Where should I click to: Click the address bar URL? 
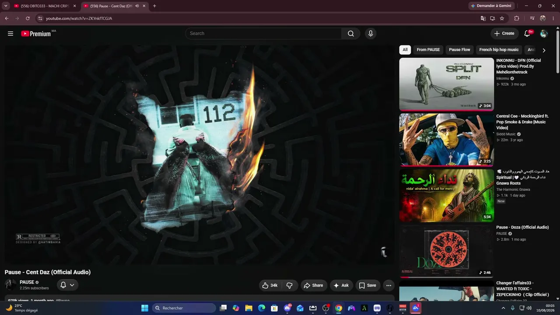pos(79,18)
